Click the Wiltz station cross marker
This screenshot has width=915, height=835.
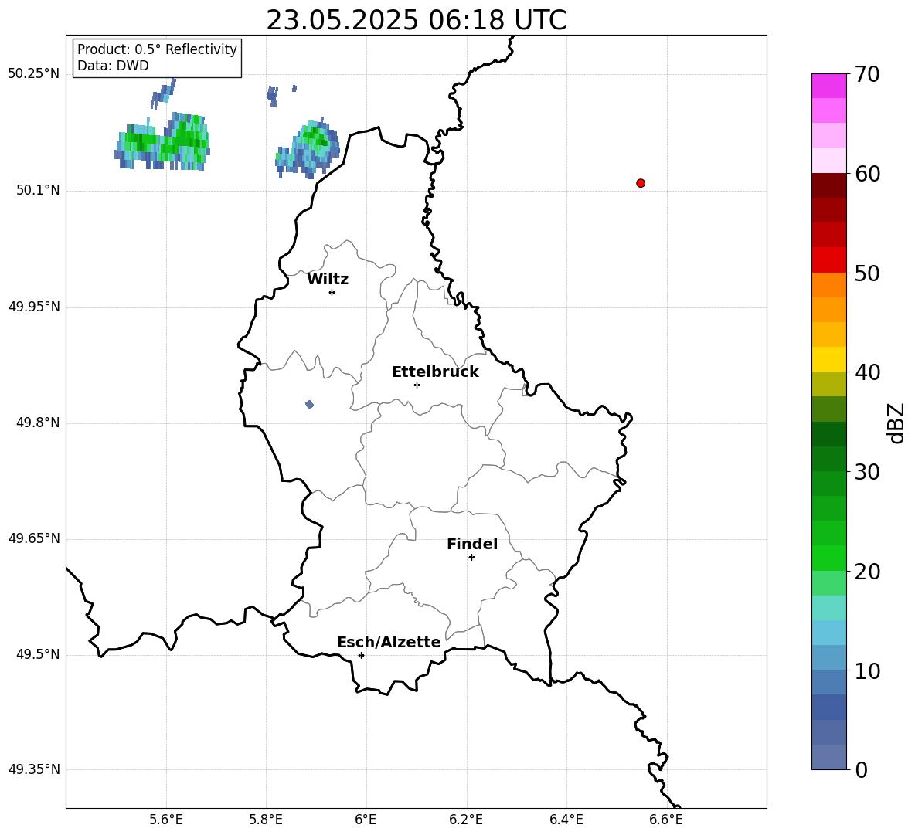tap(332, 292)
